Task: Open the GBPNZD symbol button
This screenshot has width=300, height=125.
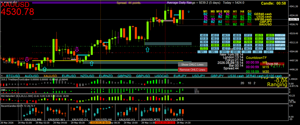Action: click(124, 76)
